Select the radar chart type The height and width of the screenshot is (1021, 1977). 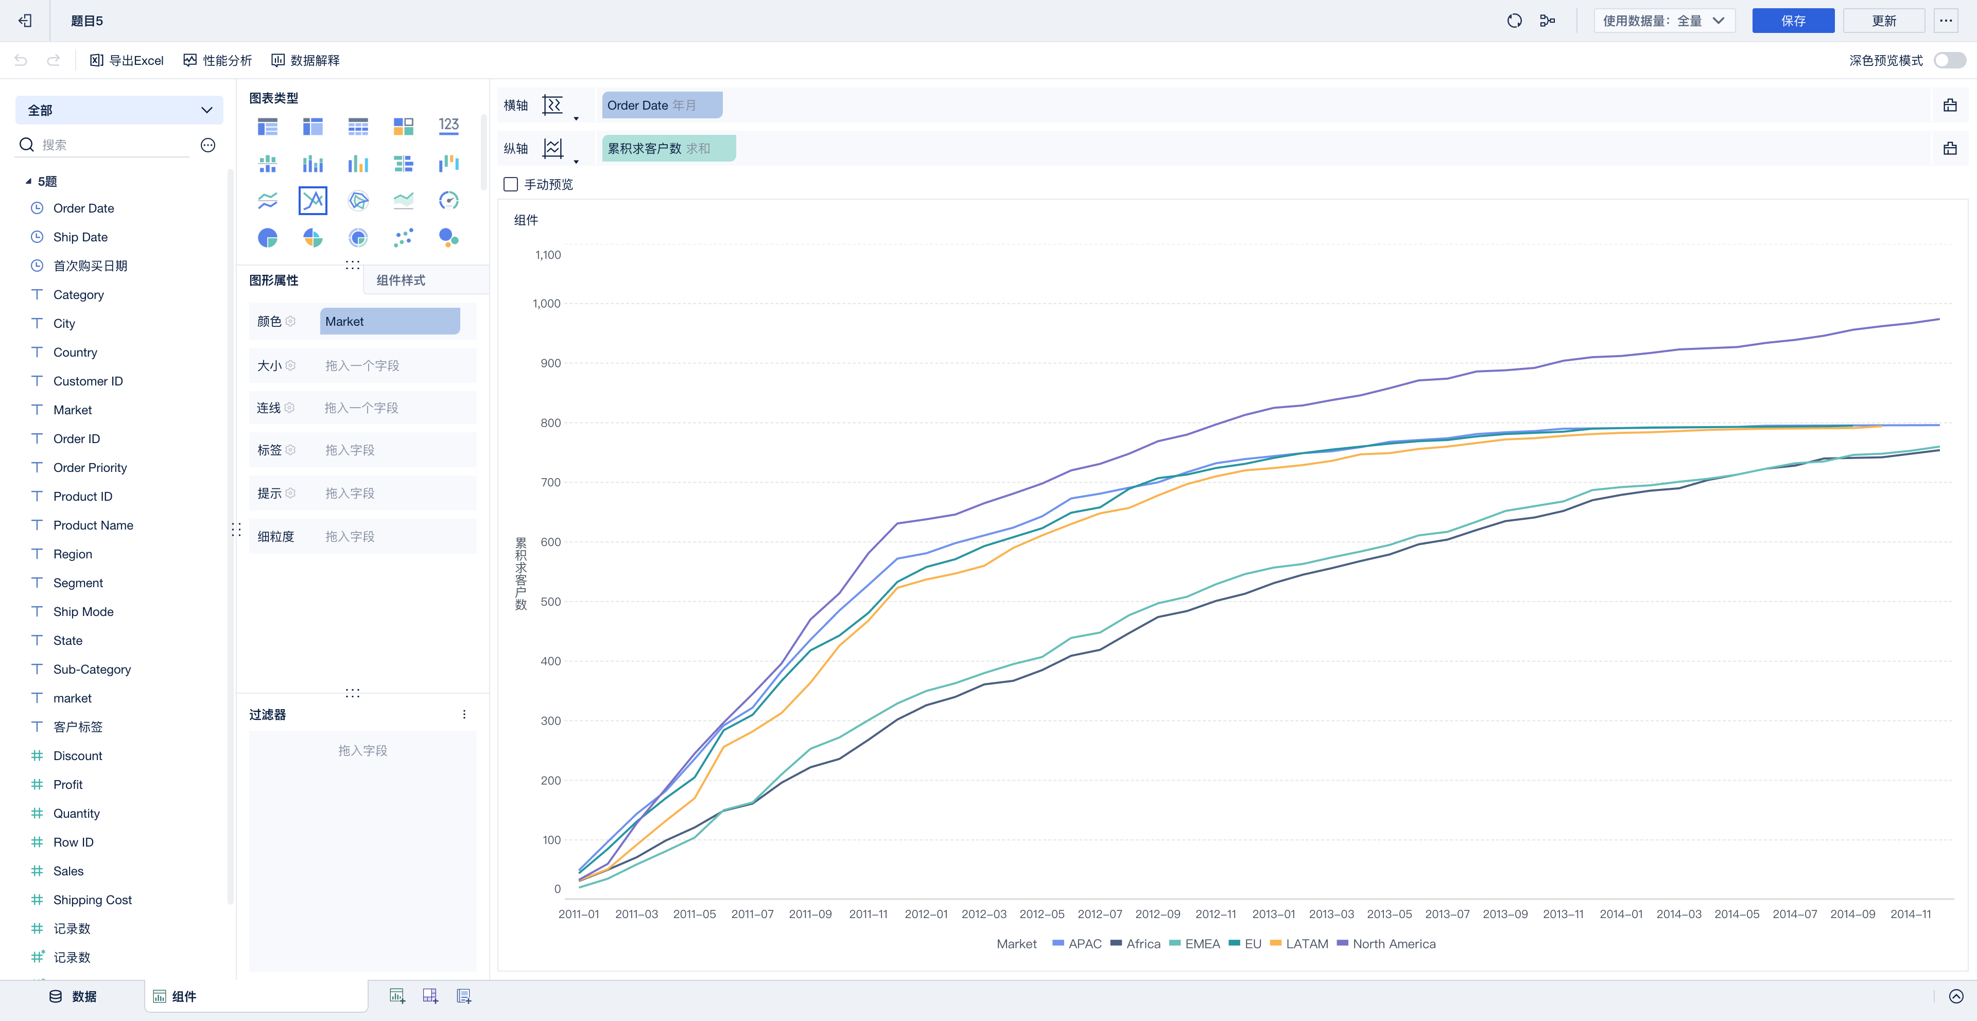tap(358, 200)
